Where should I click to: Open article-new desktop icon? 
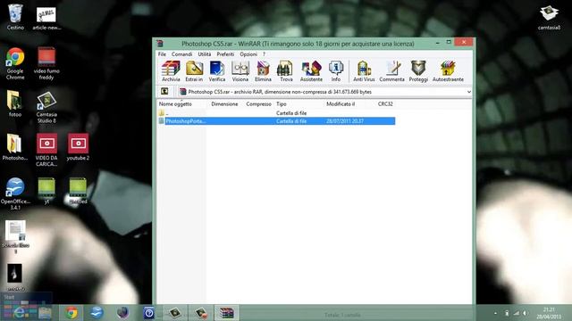click(x=46, y=18)
